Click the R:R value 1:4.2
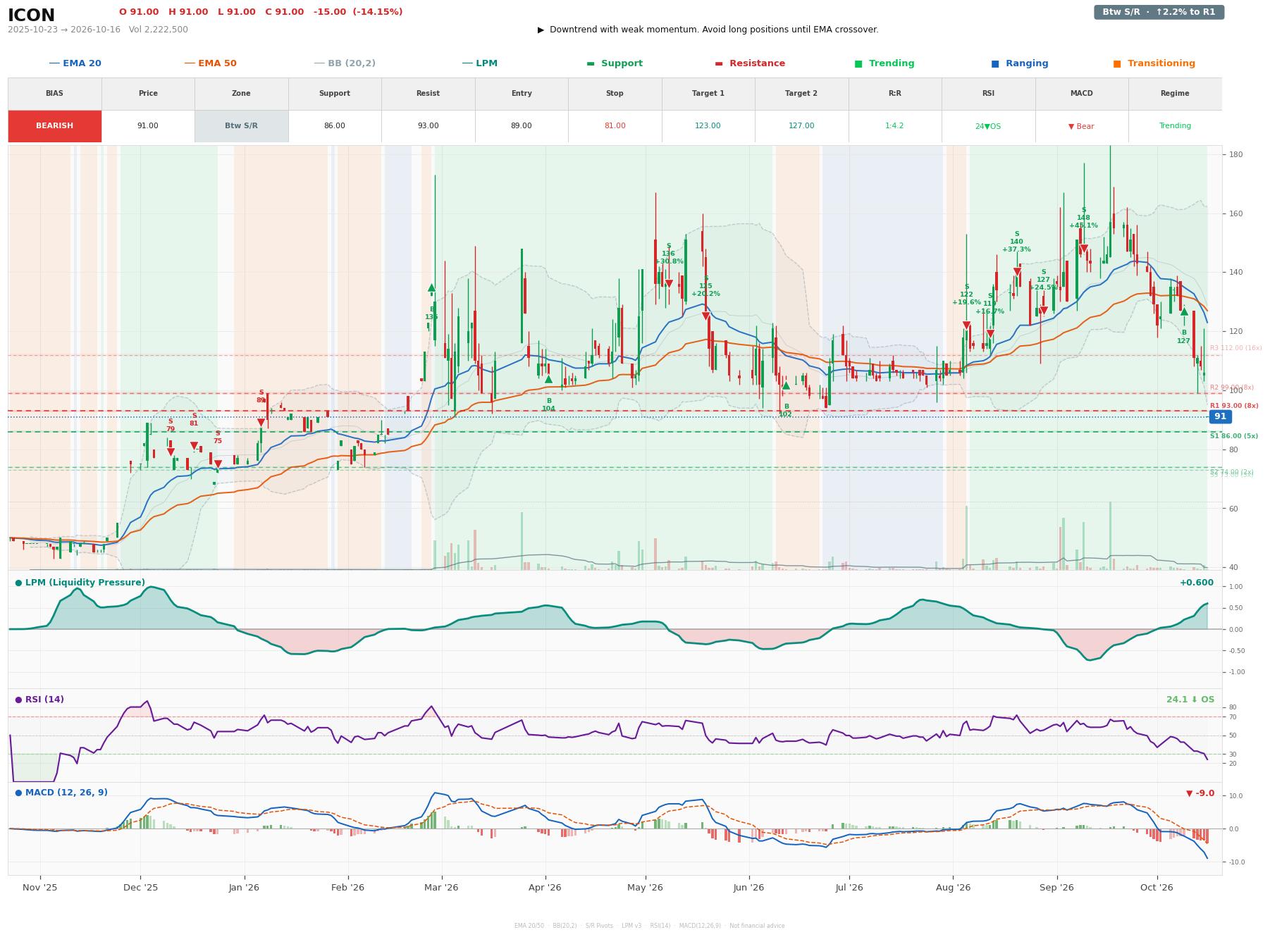 pyautogui.click(x=894, y=126)
